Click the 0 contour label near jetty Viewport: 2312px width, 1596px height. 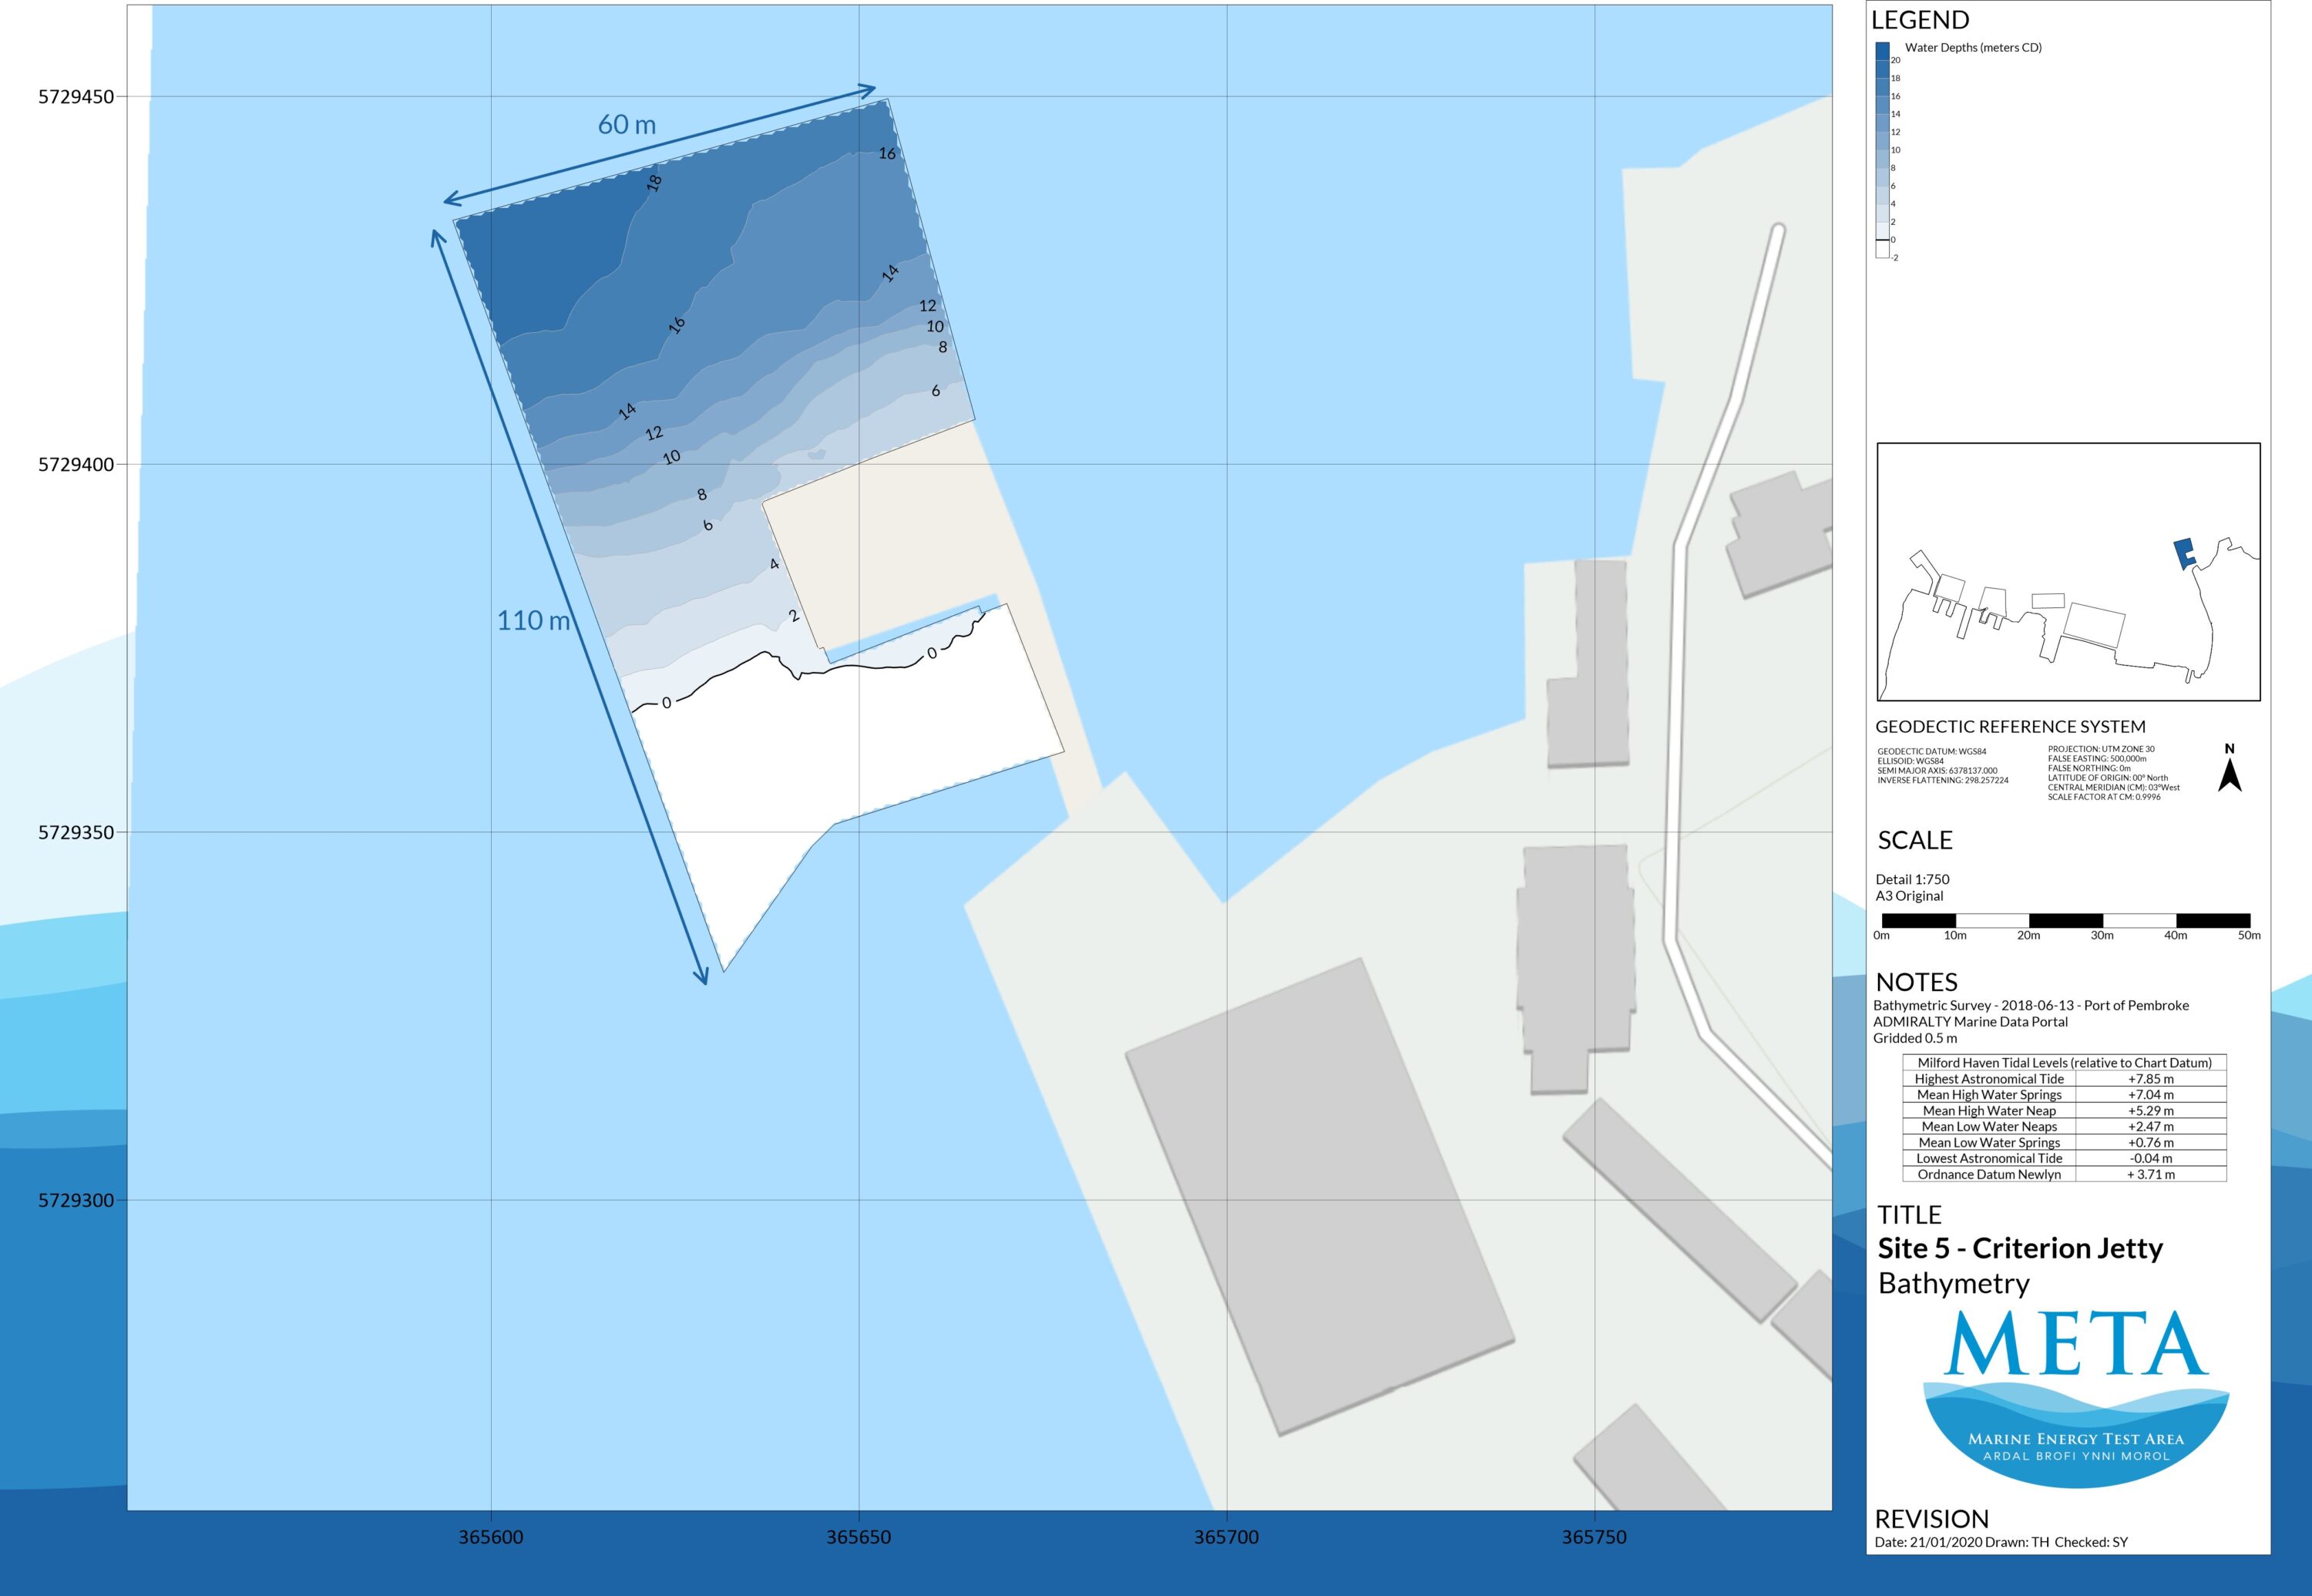tap(932, 653)
